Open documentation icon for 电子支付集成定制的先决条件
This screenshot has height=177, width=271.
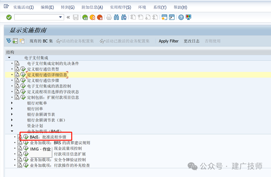pos(17,63)
